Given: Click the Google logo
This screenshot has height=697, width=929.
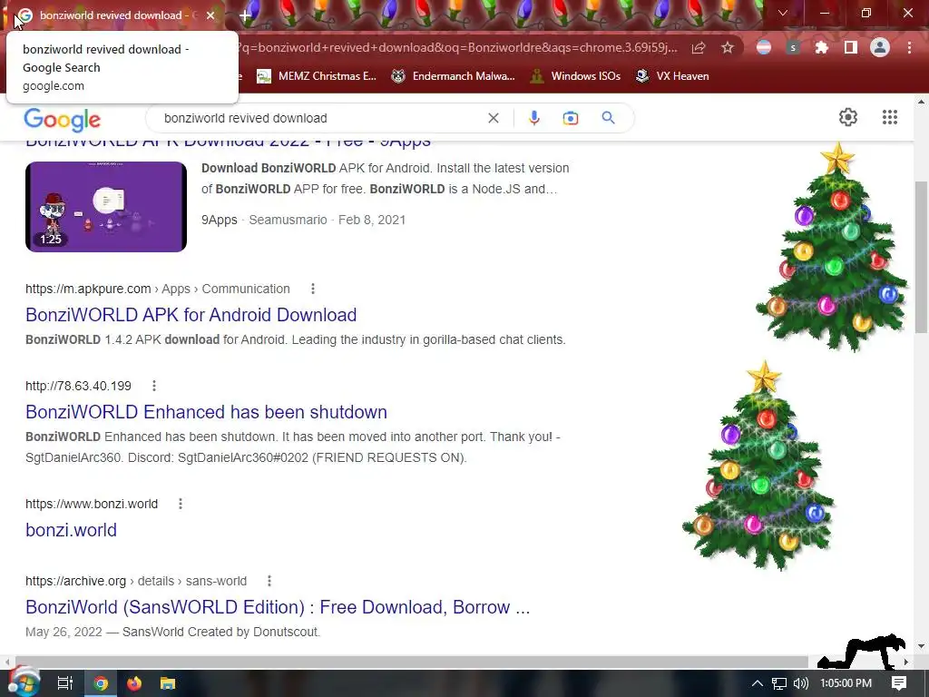Looking at the screenshot, I should [63, 120].
